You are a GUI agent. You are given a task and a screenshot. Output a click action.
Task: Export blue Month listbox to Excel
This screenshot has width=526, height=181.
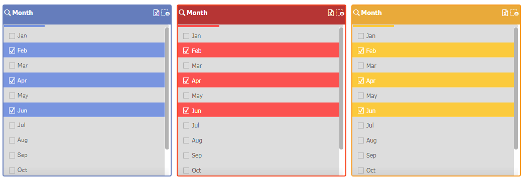pyautogui.click(x=156, y=12)
